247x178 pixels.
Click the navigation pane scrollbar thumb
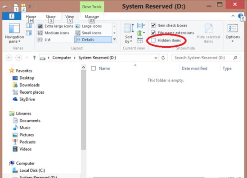coord(84,110)
